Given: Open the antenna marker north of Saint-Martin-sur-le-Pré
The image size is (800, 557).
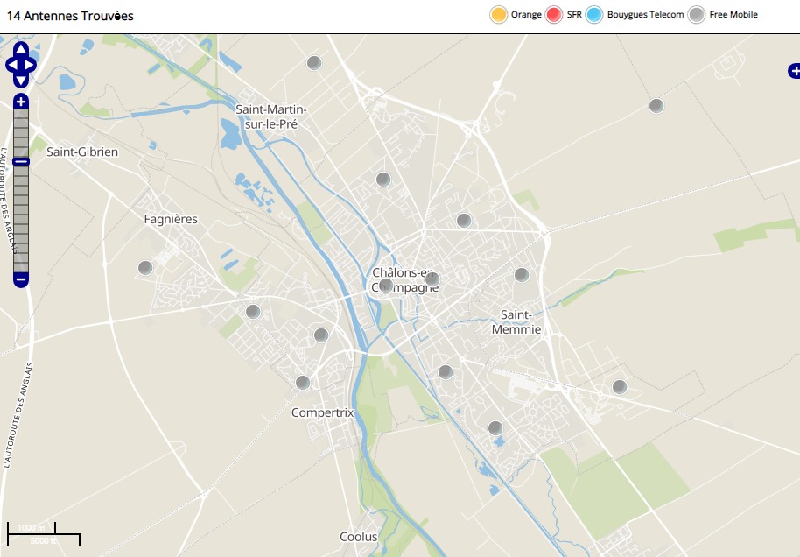Looking at the screenshot, I should click(x=314, y=62).
